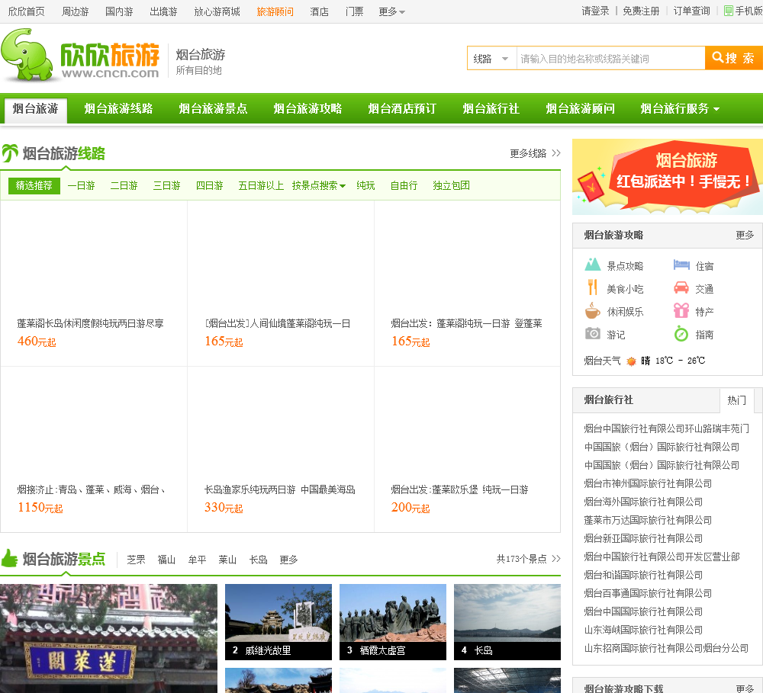Open the compass icon for 指南

(681, 334)
